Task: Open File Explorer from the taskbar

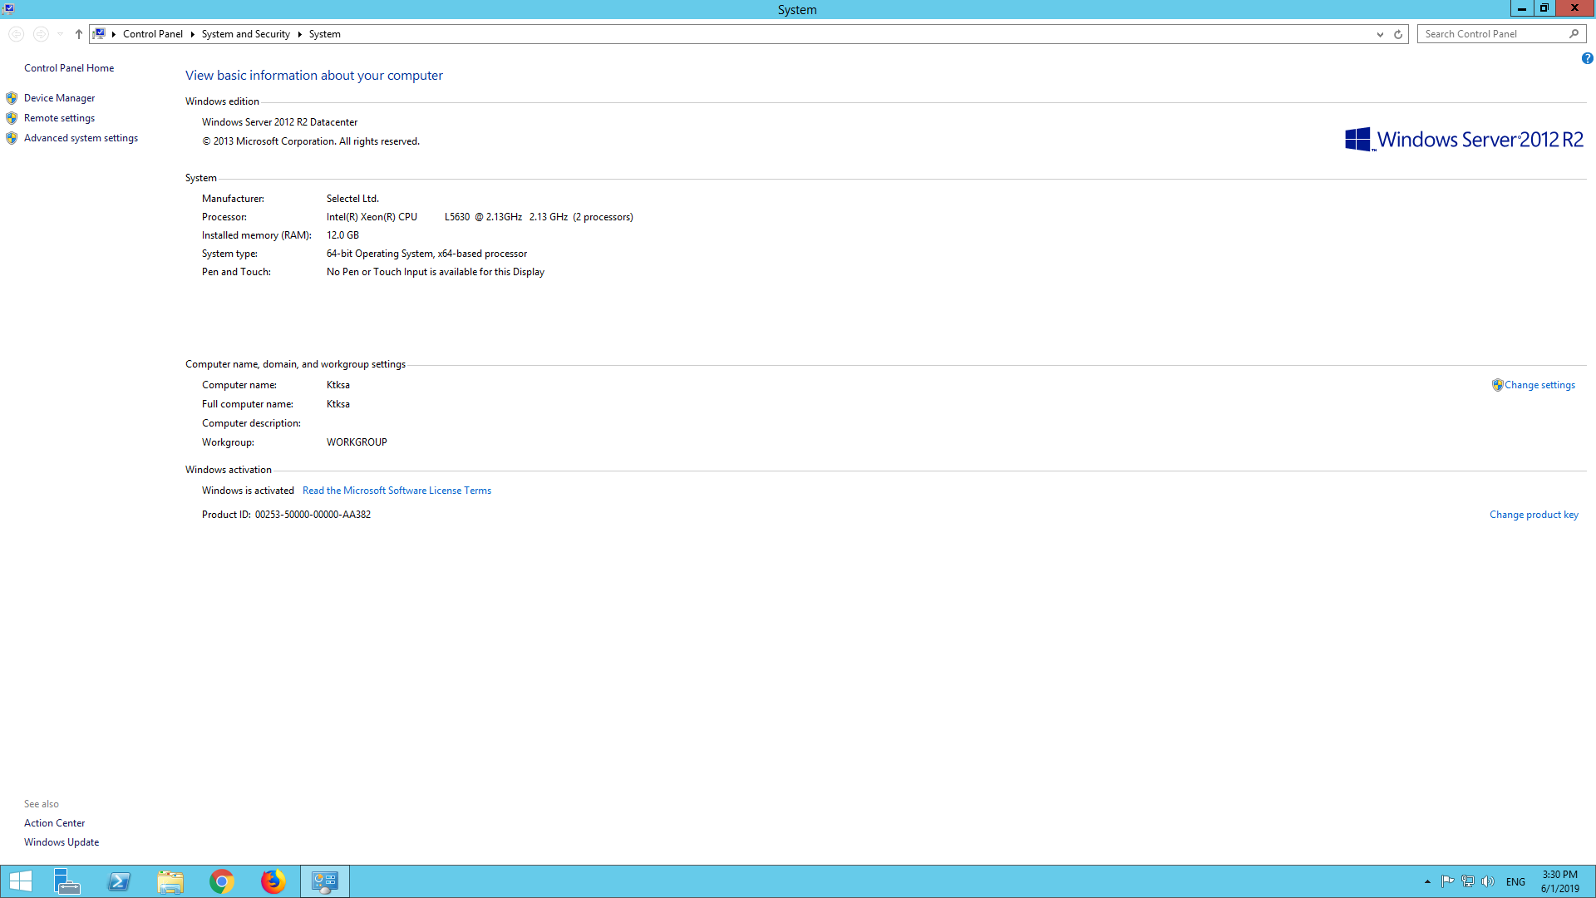Action: coord(170,881)
